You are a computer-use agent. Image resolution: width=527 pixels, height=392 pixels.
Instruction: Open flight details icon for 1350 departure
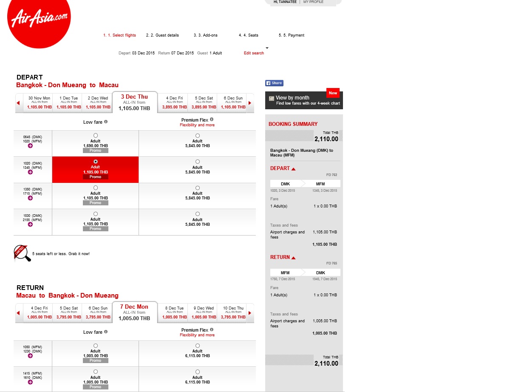[x=30, y=198]
